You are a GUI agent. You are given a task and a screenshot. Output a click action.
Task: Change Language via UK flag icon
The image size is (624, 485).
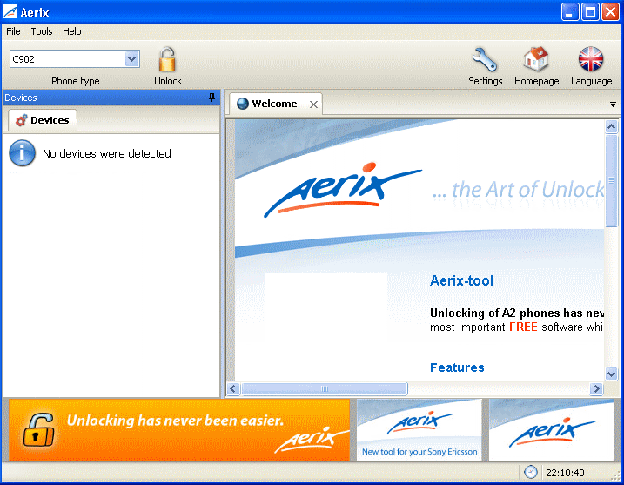coord(591,59)
